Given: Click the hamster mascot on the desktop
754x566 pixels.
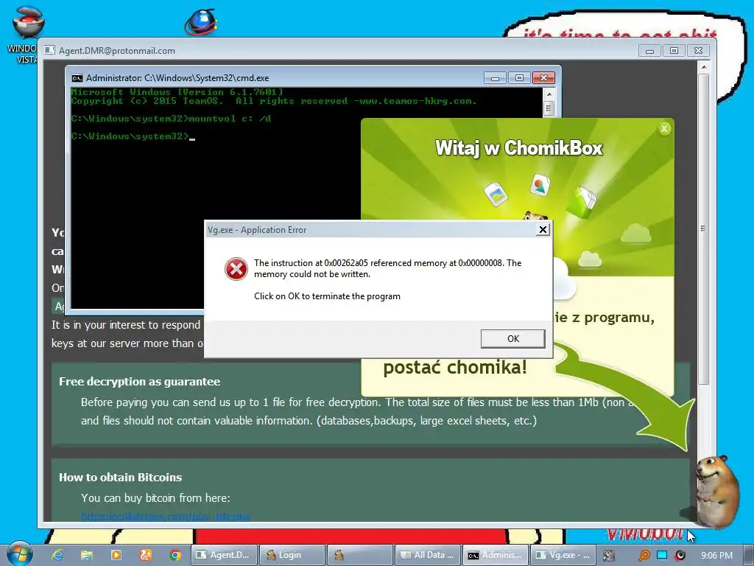Looking at the screenshot, I should coord(716,490).
